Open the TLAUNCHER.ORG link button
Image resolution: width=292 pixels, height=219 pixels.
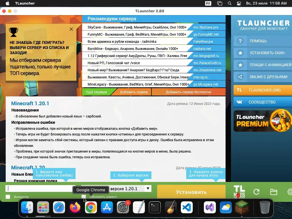click(263, 90)
